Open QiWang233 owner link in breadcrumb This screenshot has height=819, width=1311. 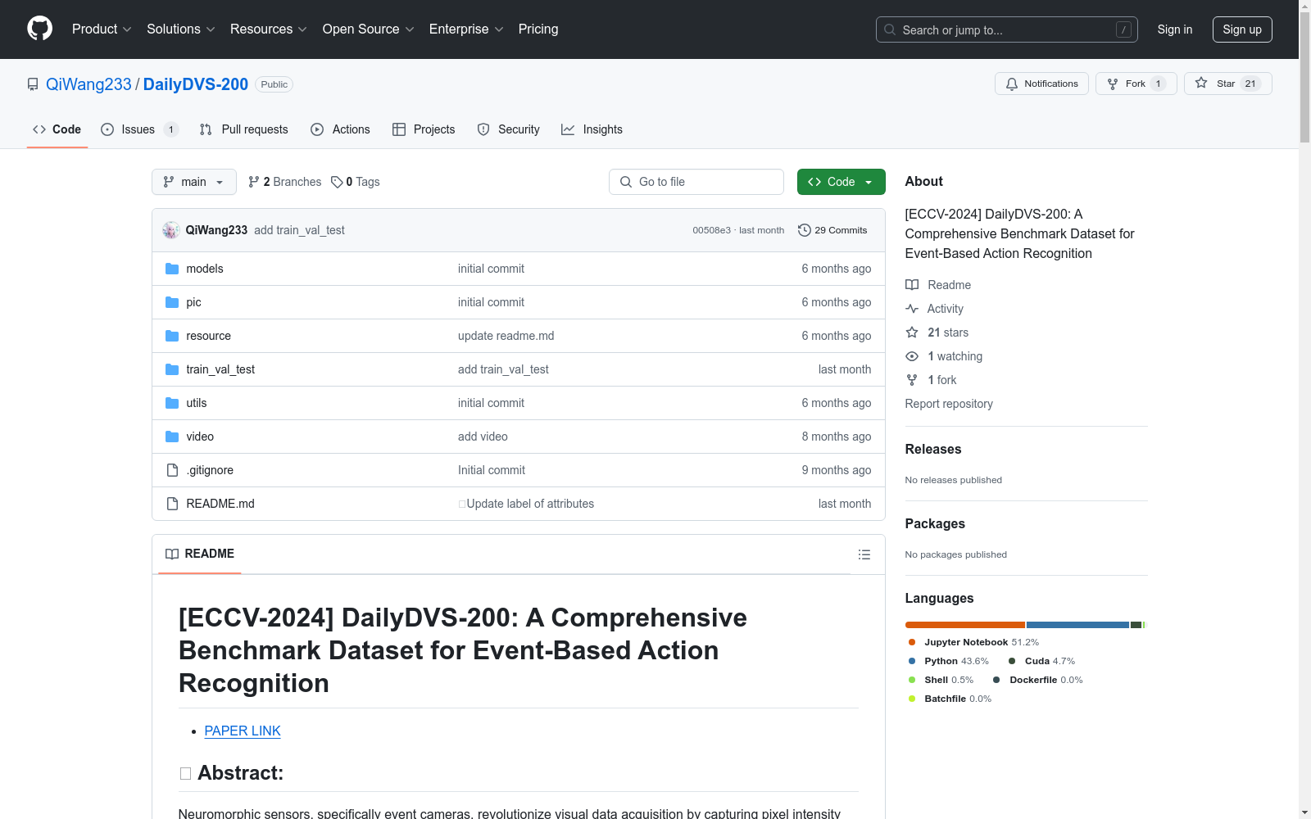(x=88, y=84)
